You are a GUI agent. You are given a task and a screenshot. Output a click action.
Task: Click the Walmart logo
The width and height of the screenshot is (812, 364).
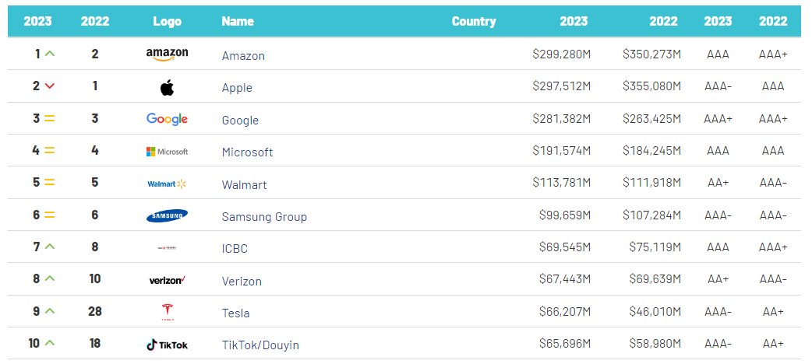pyautogui.click(x=167, y=184)
